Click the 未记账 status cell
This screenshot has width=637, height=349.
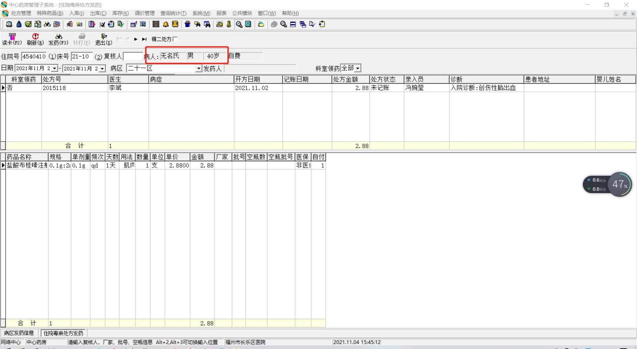coord(380,88)
